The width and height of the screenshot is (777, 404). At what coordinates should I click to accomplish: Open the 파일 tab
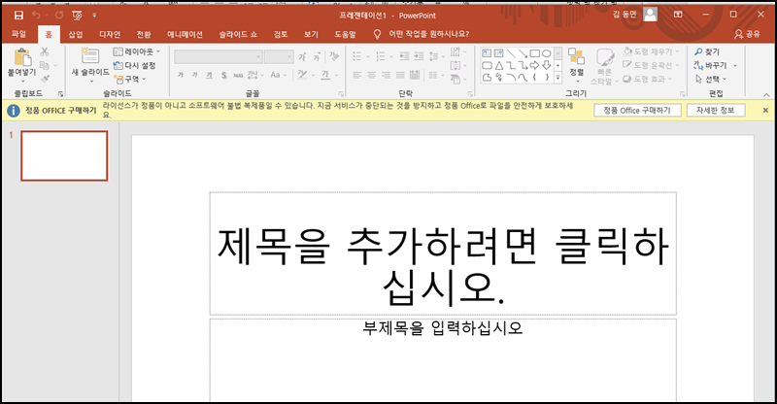click(x=18, y=34)
